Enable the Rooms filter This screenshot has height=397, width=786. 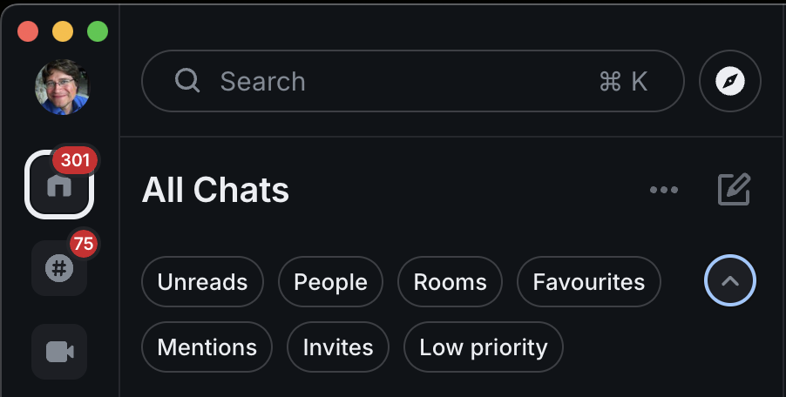[x=450, y=282]
